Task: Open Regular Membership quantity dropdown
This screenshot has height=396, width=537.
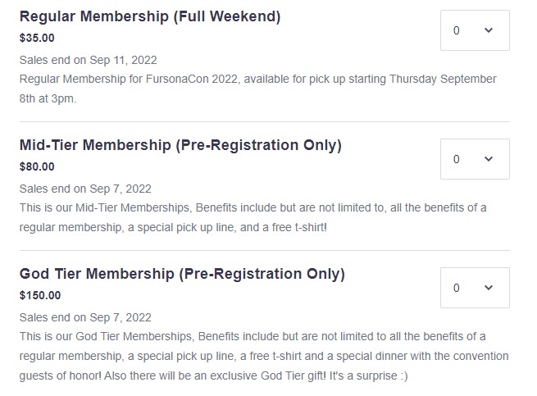Action: (474, 30)
